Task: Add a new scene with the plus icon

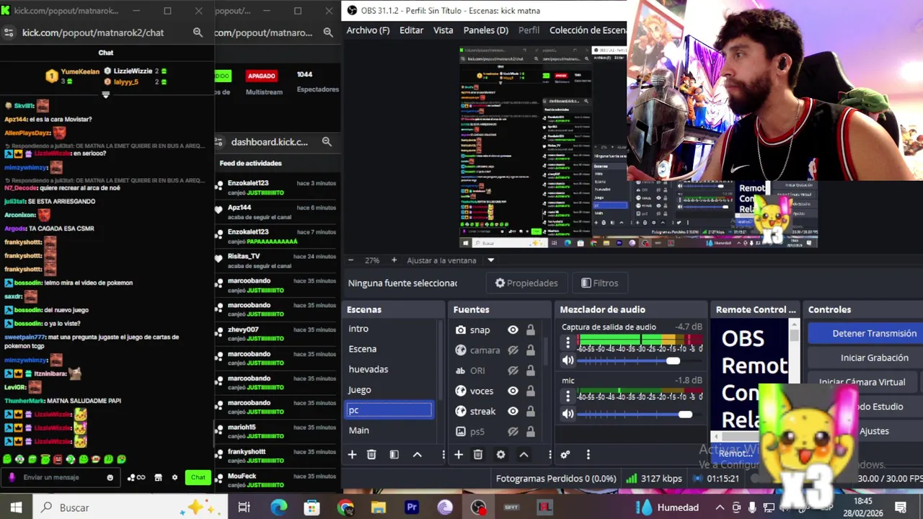Action: coord(352,455)
